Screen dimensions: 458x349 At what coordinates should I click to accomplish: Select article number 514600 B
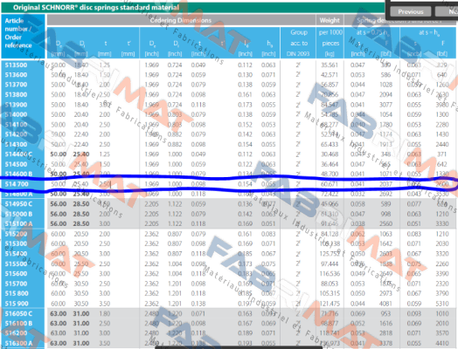click(18, 174)
